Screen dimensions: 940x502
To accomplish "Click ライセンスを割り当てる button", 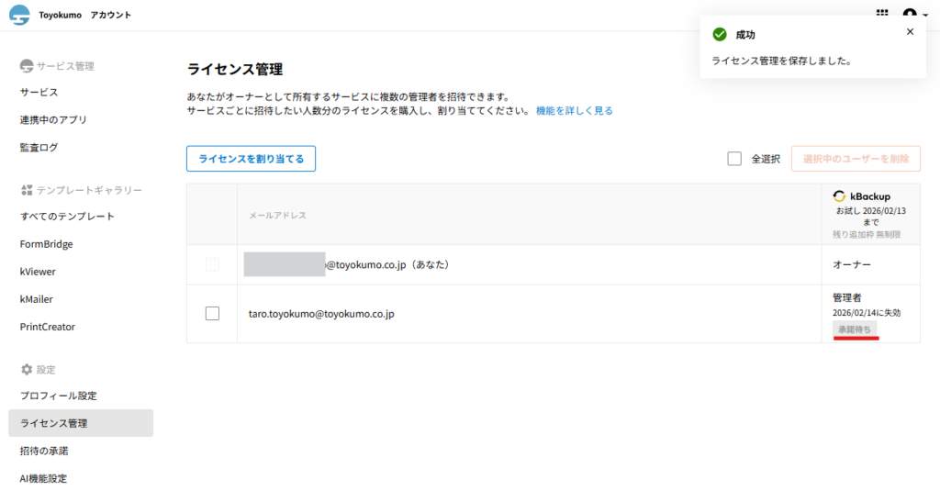I will [x=251, y=159].
